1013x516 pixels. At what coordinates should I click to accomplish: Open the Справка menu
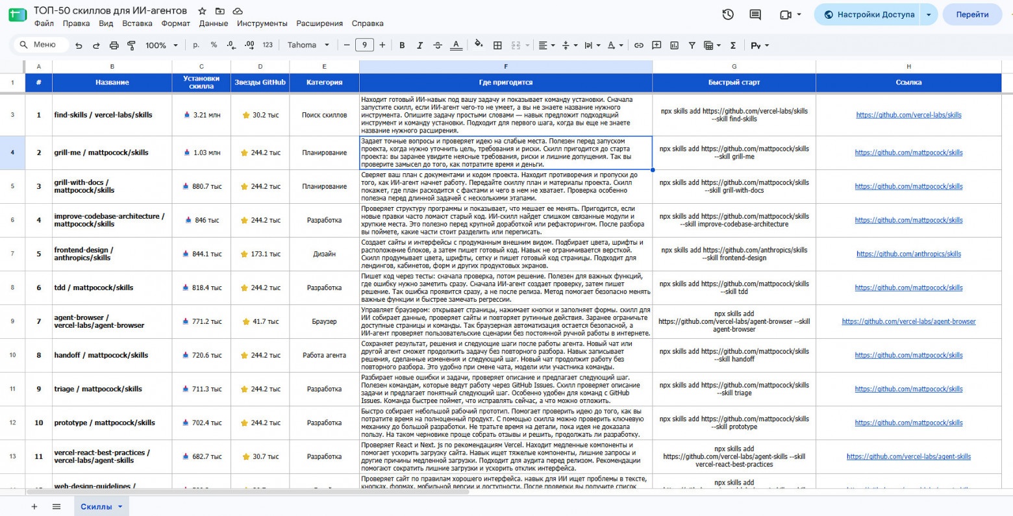[368, 23]
